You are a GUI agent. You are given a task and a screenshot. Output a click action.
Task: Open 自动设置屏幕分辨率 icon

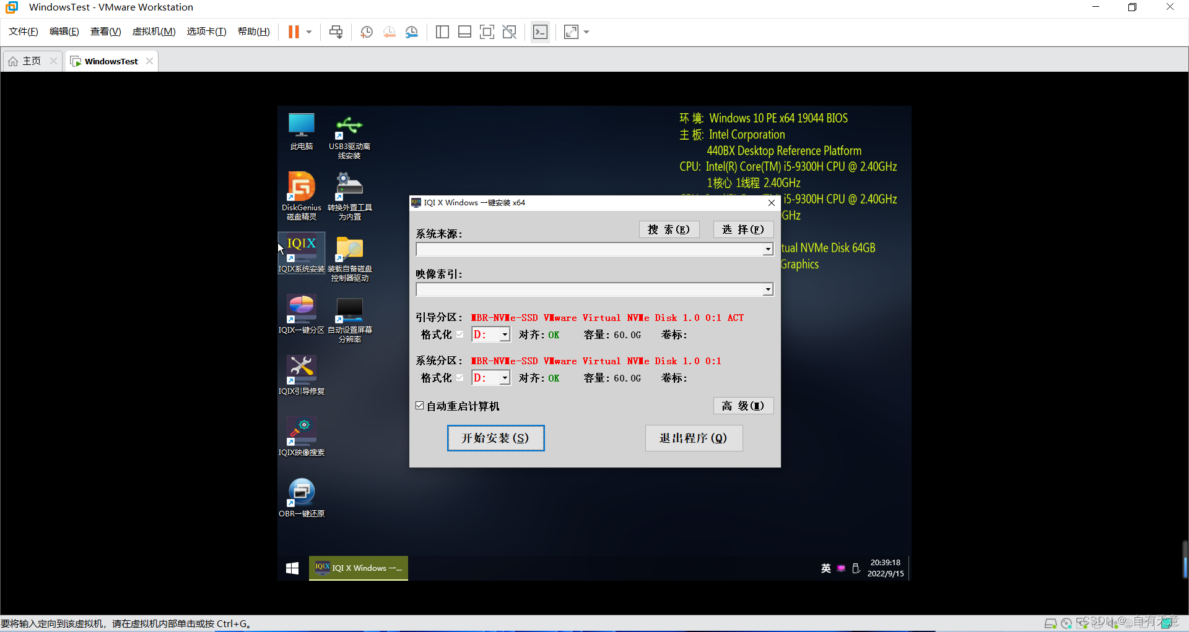[349, 319]
